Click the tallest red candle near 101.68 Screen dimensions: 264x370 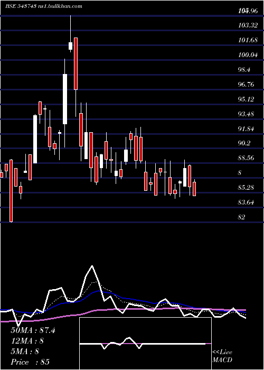coord(76,63)
